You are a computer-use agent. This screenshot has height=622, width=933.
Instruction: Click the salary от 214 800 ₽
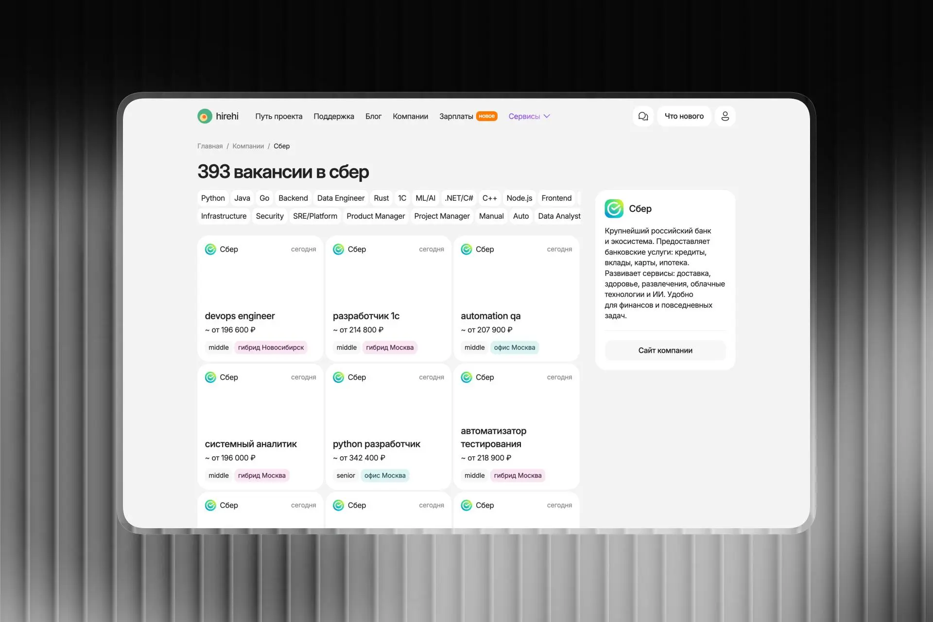click(358, 330)
